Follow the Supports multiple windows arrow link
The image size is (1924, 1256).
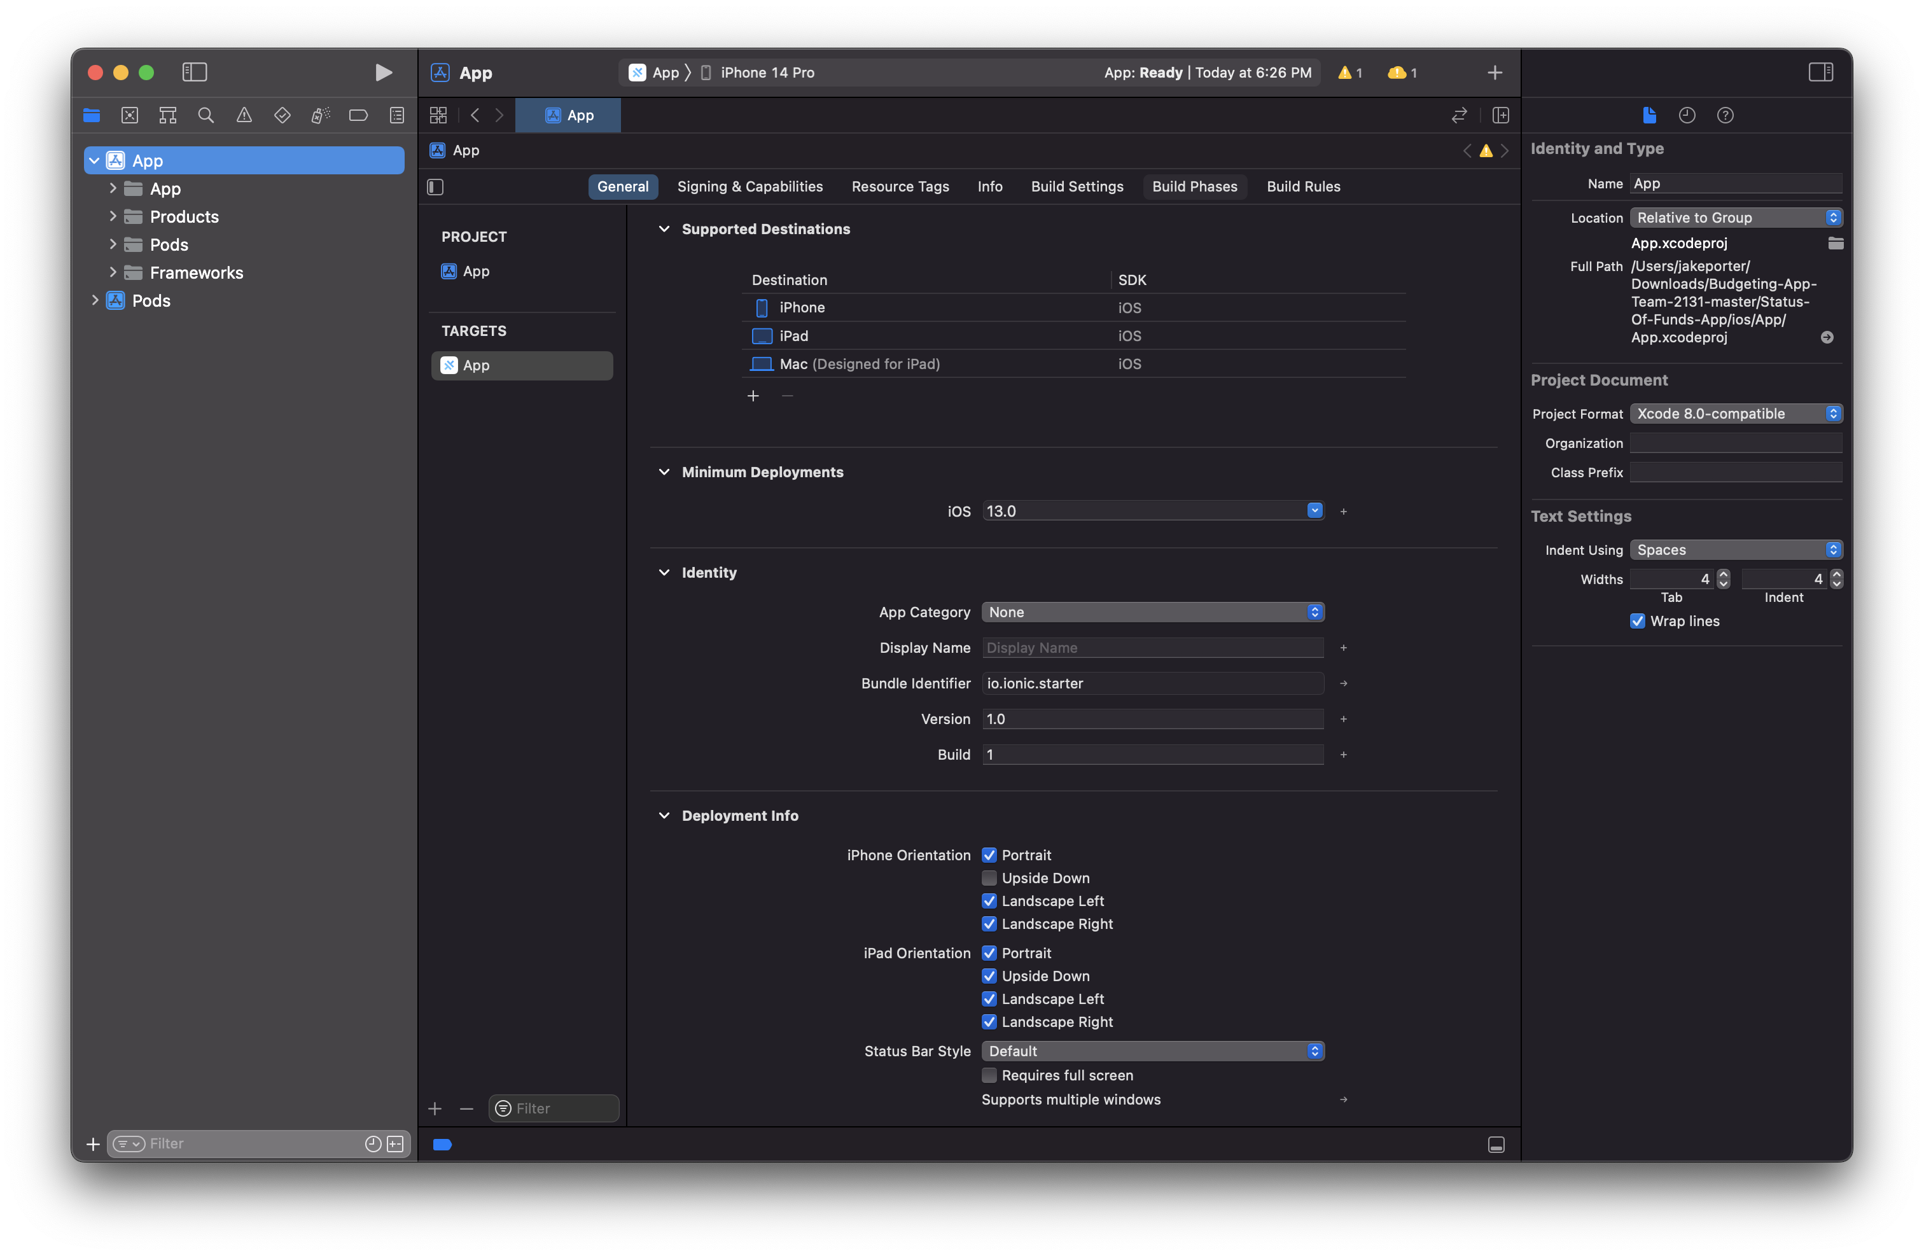point(1342,1099)
